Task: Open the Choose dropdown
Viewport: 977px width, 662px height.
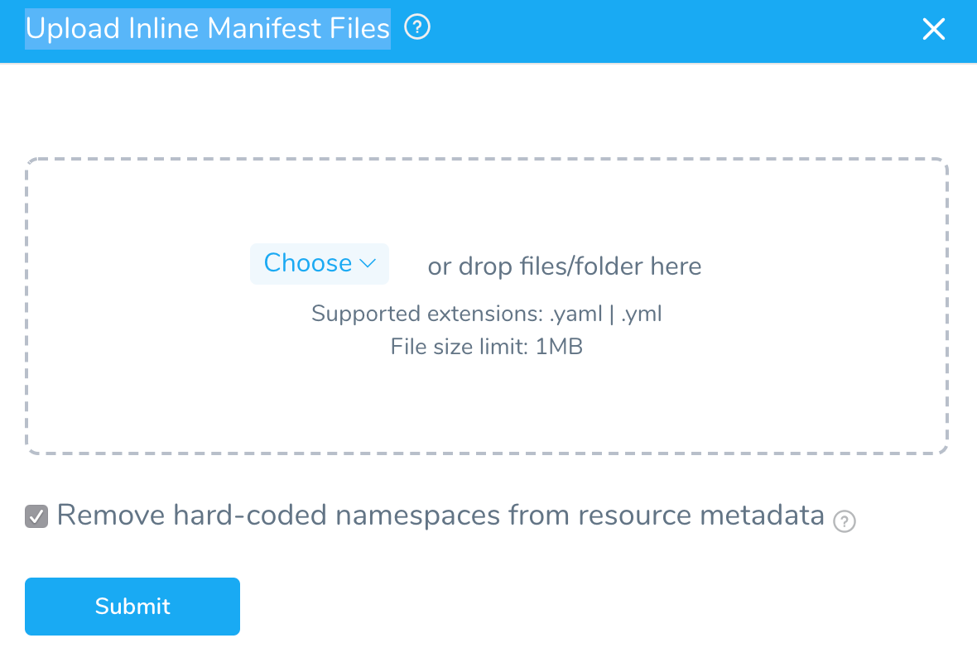Action: (320, 263)
